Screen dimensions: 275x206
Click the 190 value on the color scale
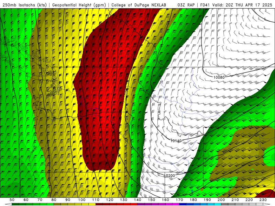(x=207, y=200)
